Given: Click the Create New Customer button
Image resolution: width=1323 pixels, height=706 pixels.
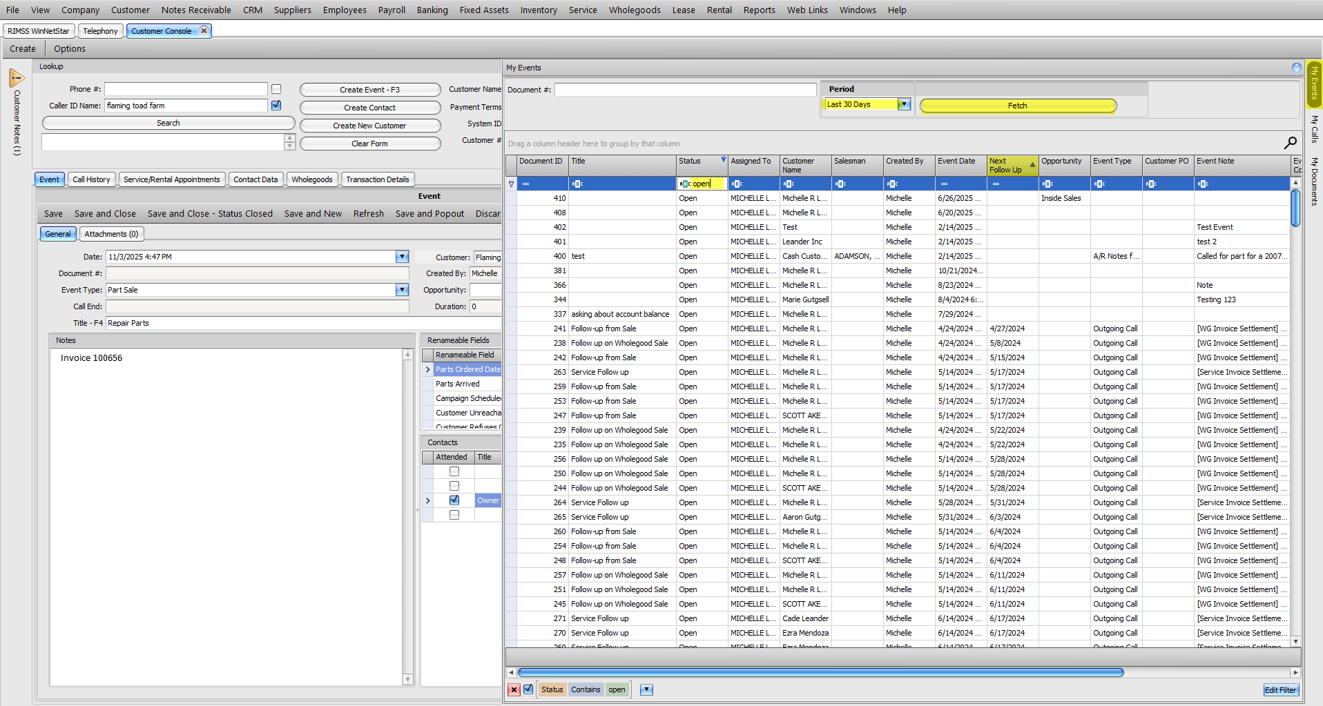Looking at the screenshot, I should pos(369,126).
